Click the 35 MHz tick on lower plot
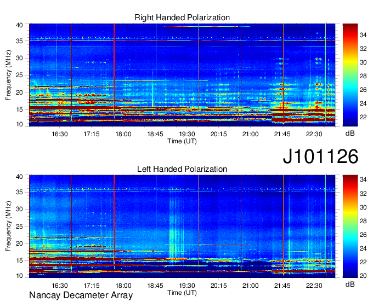 click(19, 193)
